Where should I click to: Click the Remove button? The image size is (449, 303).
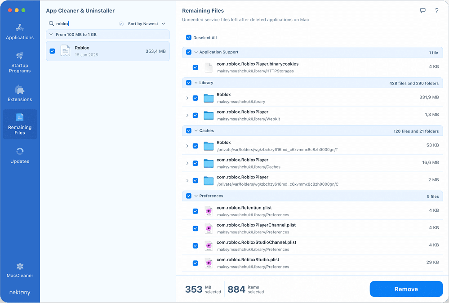tap(406, 289)
